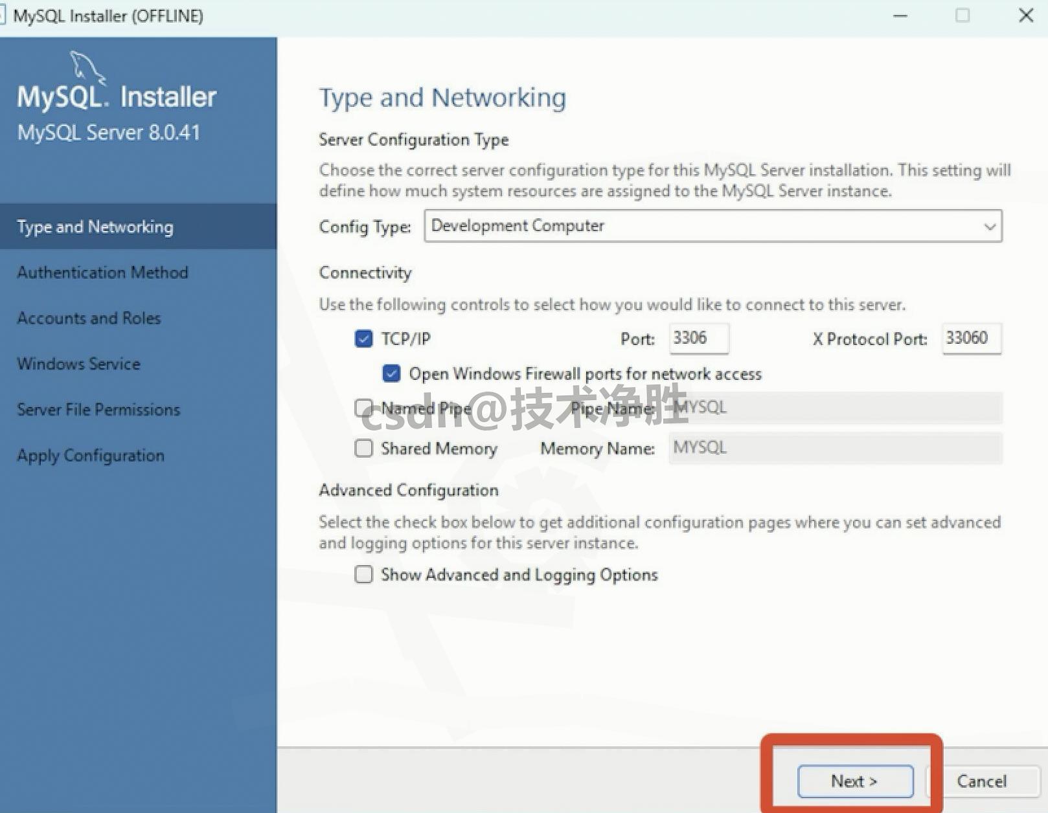Click the X Protocol Port field
Viewport: 1048px width, 813px height.
point(972,339)
